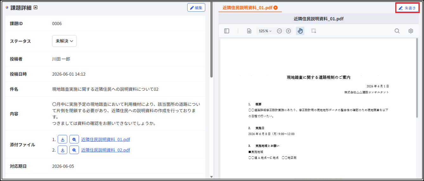Click the 投稿者 name 川田 一郎
Screen dimensions: 424x181
[x=61, y=59]
